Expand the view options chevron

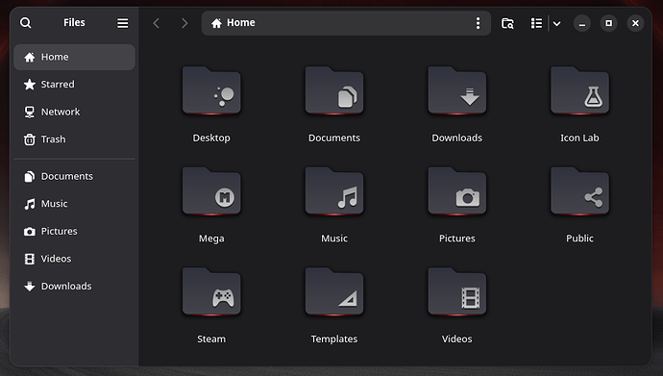557,24
